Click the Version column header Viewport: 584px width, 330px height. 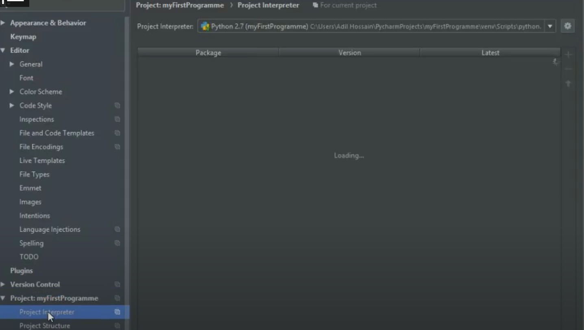coord(350,53)
